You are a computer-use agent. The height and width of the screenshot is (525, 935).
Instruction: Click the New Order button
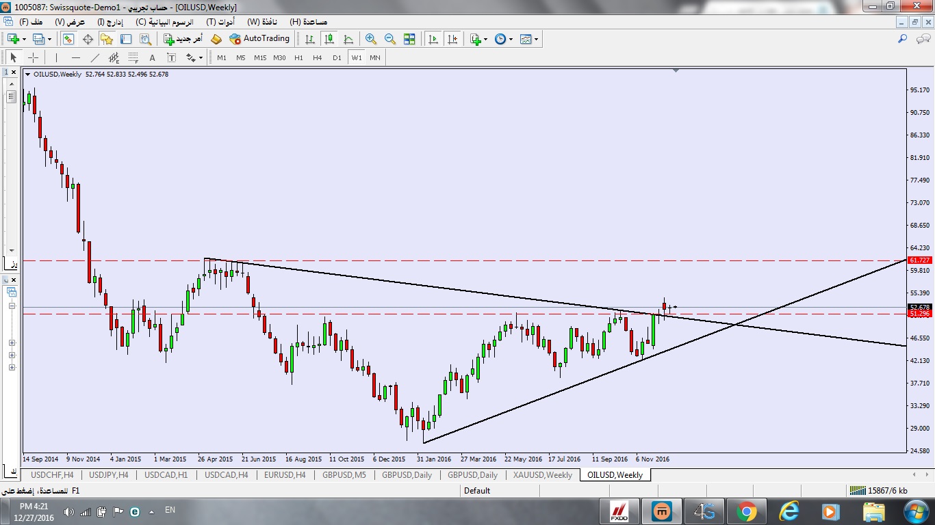[x=183, y=39]
